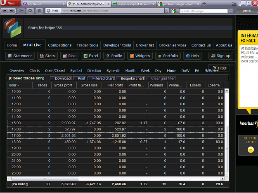258x193 pixels.
Task: Click the Profile button
Action: tap(114, 56)
